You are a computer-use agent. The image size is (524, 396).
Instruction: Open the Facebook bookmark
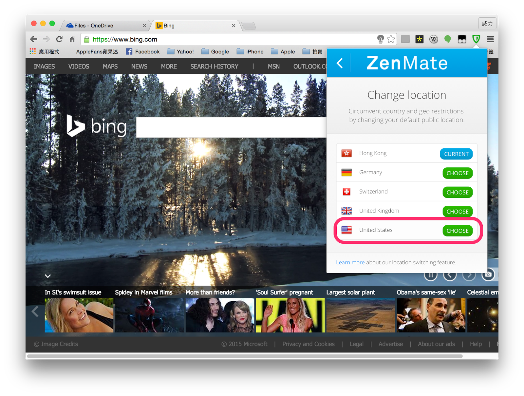pyautogui.click(x=143, y=51)
